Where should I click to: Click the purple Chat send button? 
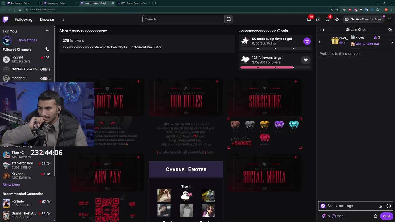387,216
